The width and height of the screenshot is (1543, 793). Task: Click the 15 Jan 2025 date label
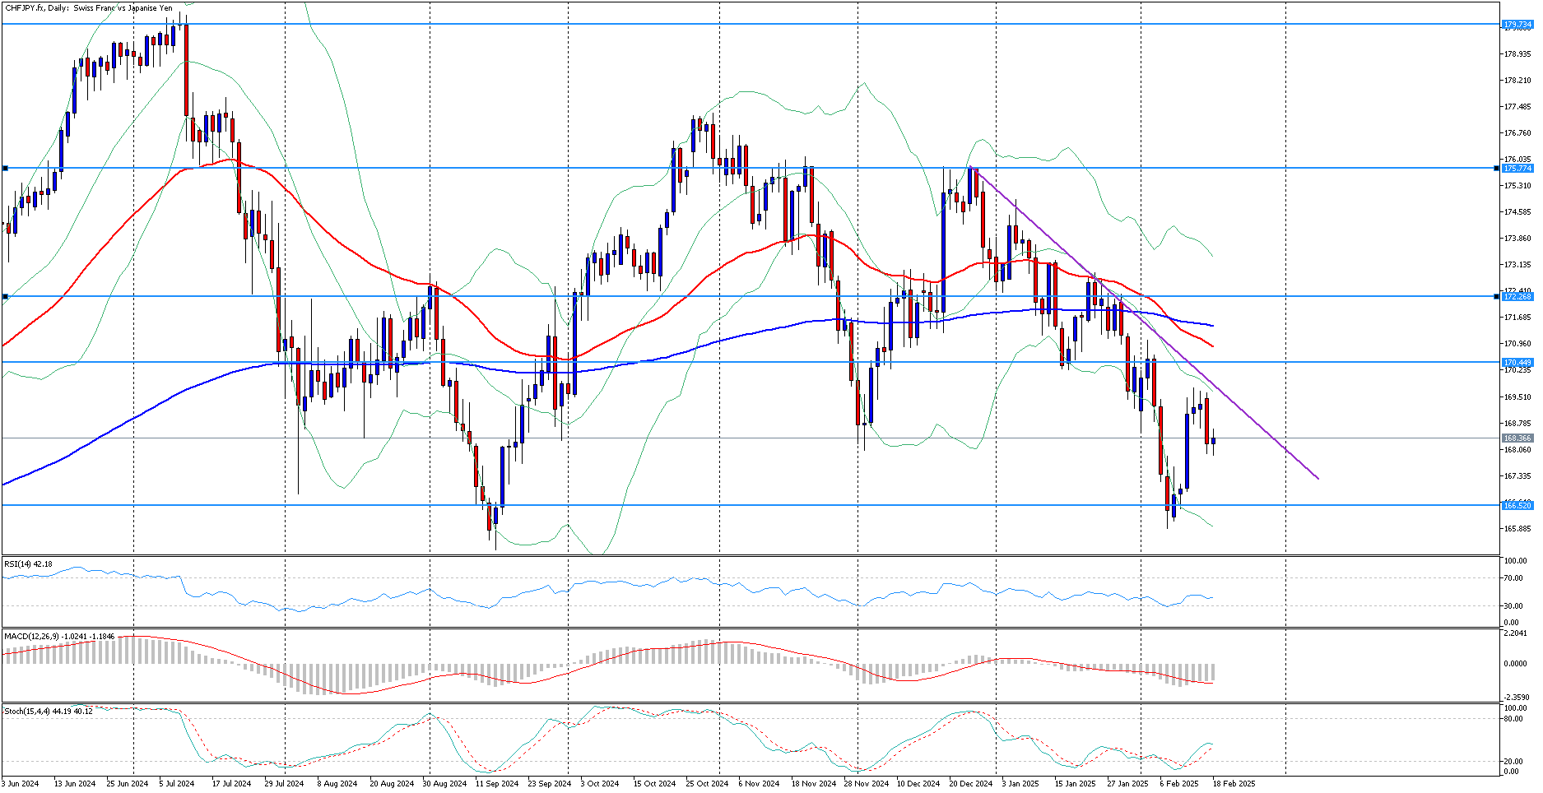click(x=1075, y=784)
